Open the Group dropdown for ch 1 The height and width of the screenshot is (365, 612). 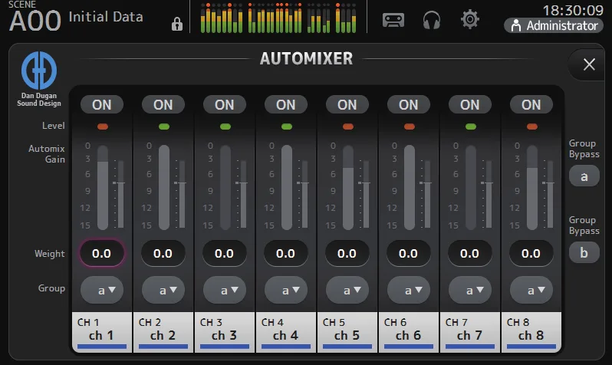102,290
